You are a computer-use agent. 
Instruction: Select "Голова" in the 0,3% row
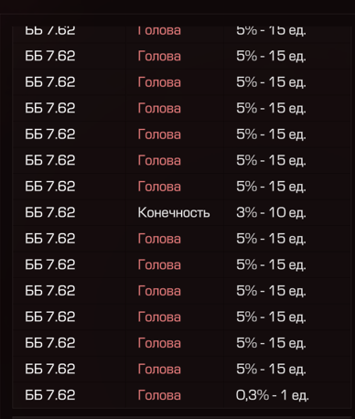click(x=159, y=395)
